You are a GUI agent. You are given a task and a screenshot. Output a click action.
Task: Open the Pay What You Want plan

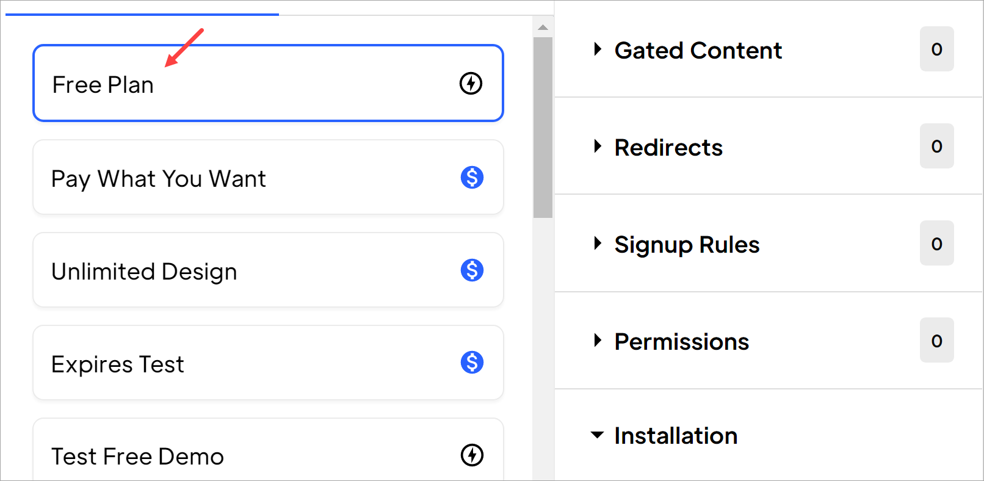click(x=268, y=177)
